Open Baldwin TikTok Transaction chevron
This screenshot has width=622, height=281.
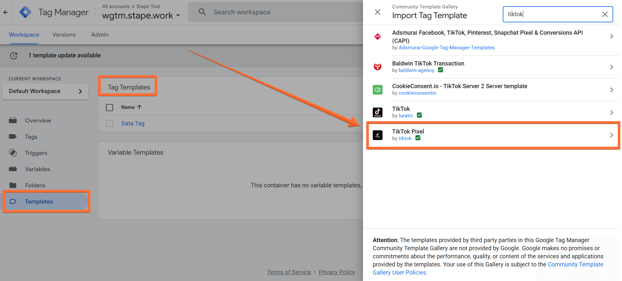(x=611, y=67)
